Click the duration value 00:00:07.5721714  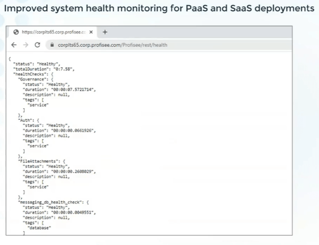[73, 90]
